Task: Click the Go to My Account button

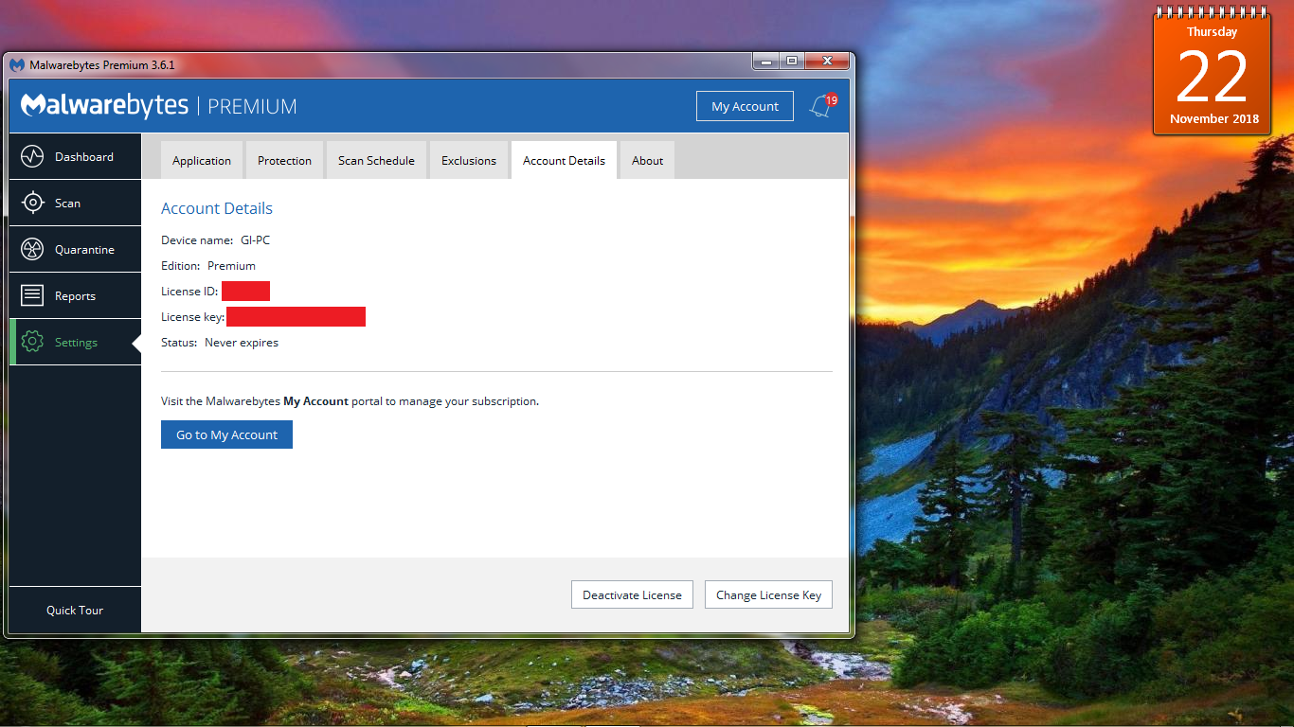Action: coord(226,434)
